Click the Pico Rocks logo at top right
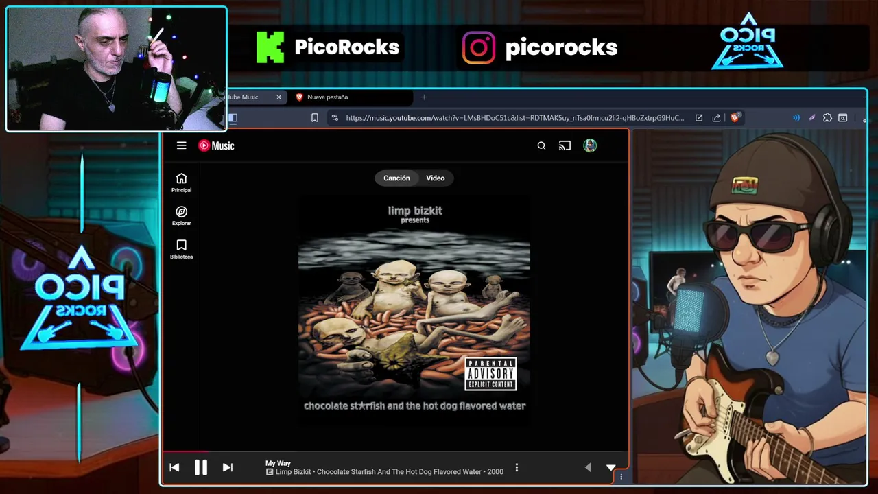This screenshot has width=878, height=494. [x=748, y=41]
